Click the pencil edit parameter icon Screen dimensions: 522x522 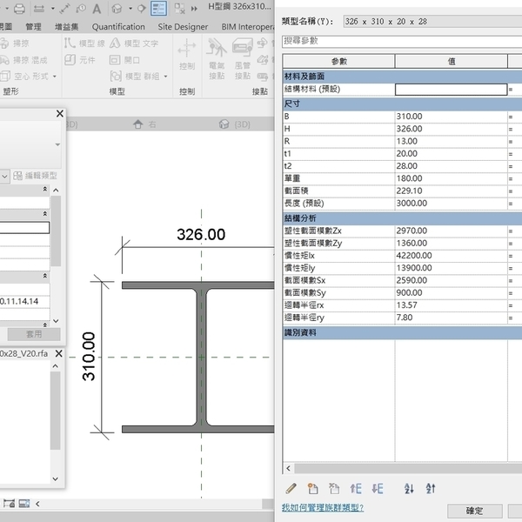click(x=291, y=488)
